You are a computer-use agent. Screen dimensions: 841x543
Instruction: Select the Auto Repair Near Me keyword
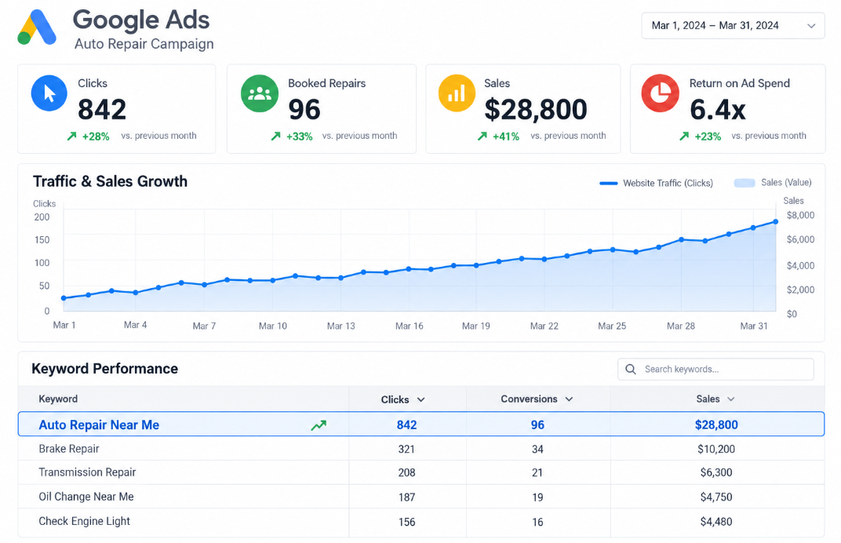coord(99,425)
